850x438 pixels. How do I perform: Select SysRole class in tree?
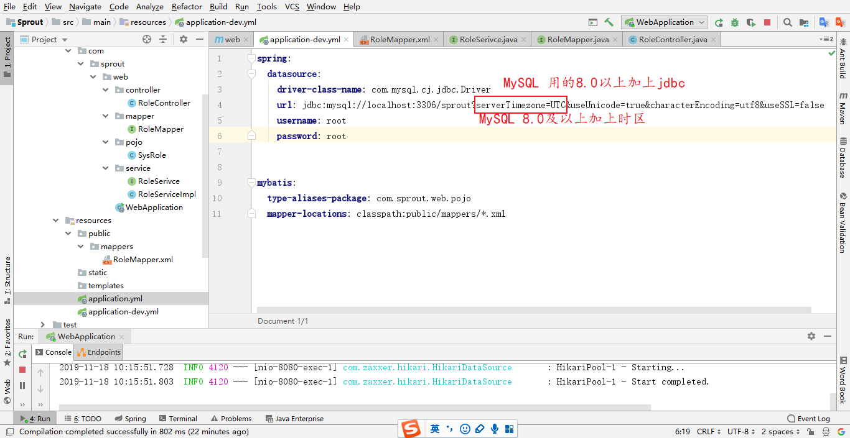(152, 155)
